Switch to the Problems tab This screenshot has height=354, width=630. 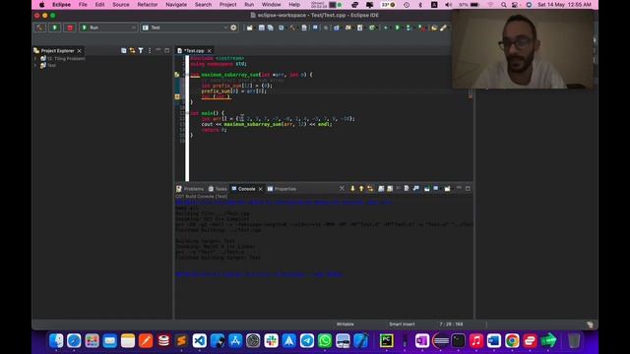click(190, 189)
